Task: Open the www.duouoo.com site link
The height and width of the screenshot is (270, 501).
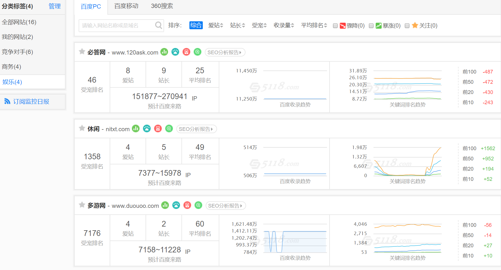Action: [x=135, y=206]
